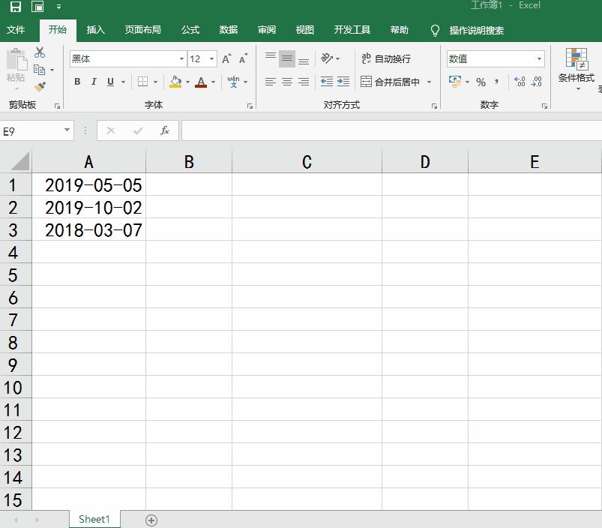Switch to the 插入 ribbon tab
The width and height of the screenshot is (602, 528).
[97, 30]
